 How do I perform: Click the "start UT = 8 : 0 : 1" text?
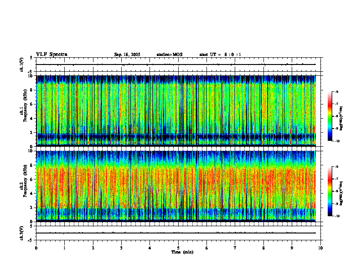[220, 55]
